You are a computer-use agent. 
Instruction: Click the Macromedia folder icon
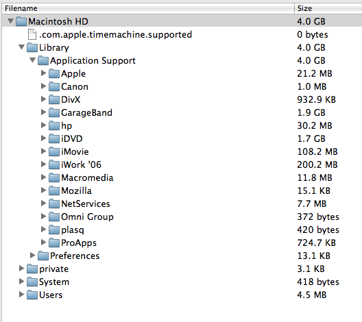pyautogui.click(x=54, y=177)
